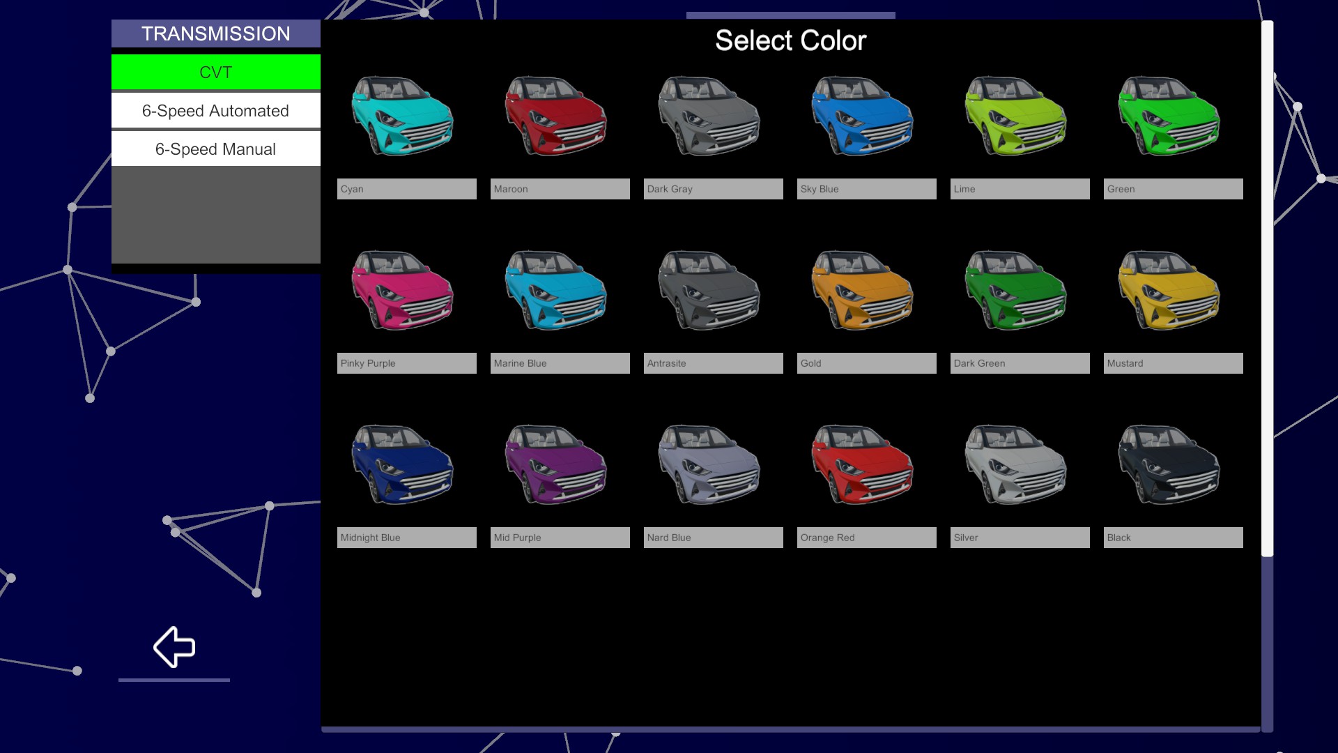Click the TRANSMISSION panel header

216,33
